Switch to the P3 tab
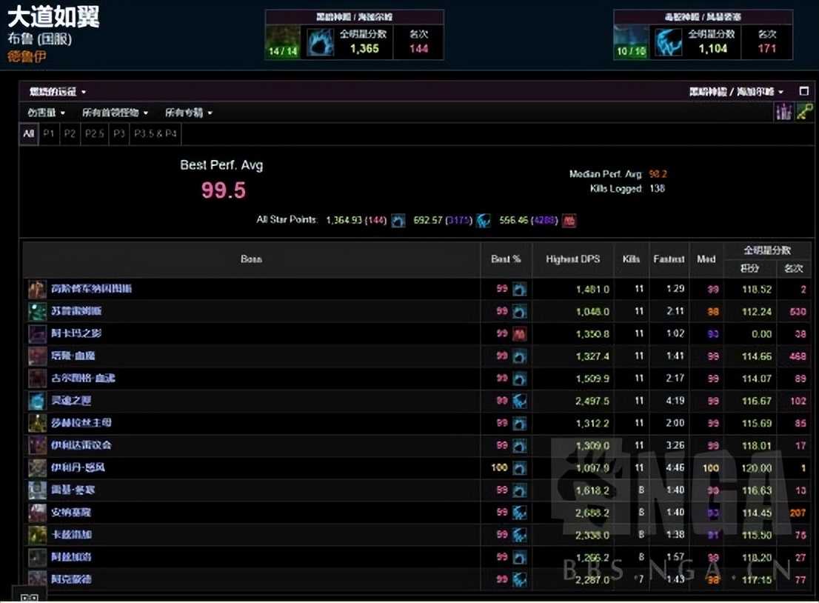The image size is (819, 603). [119, 134]
